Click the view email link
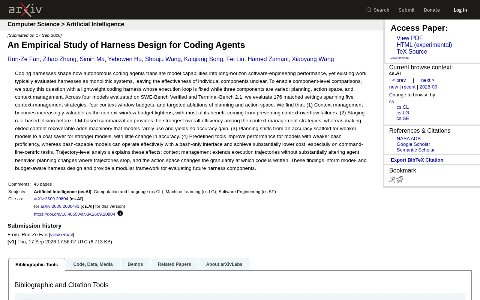 click(61, 235)
